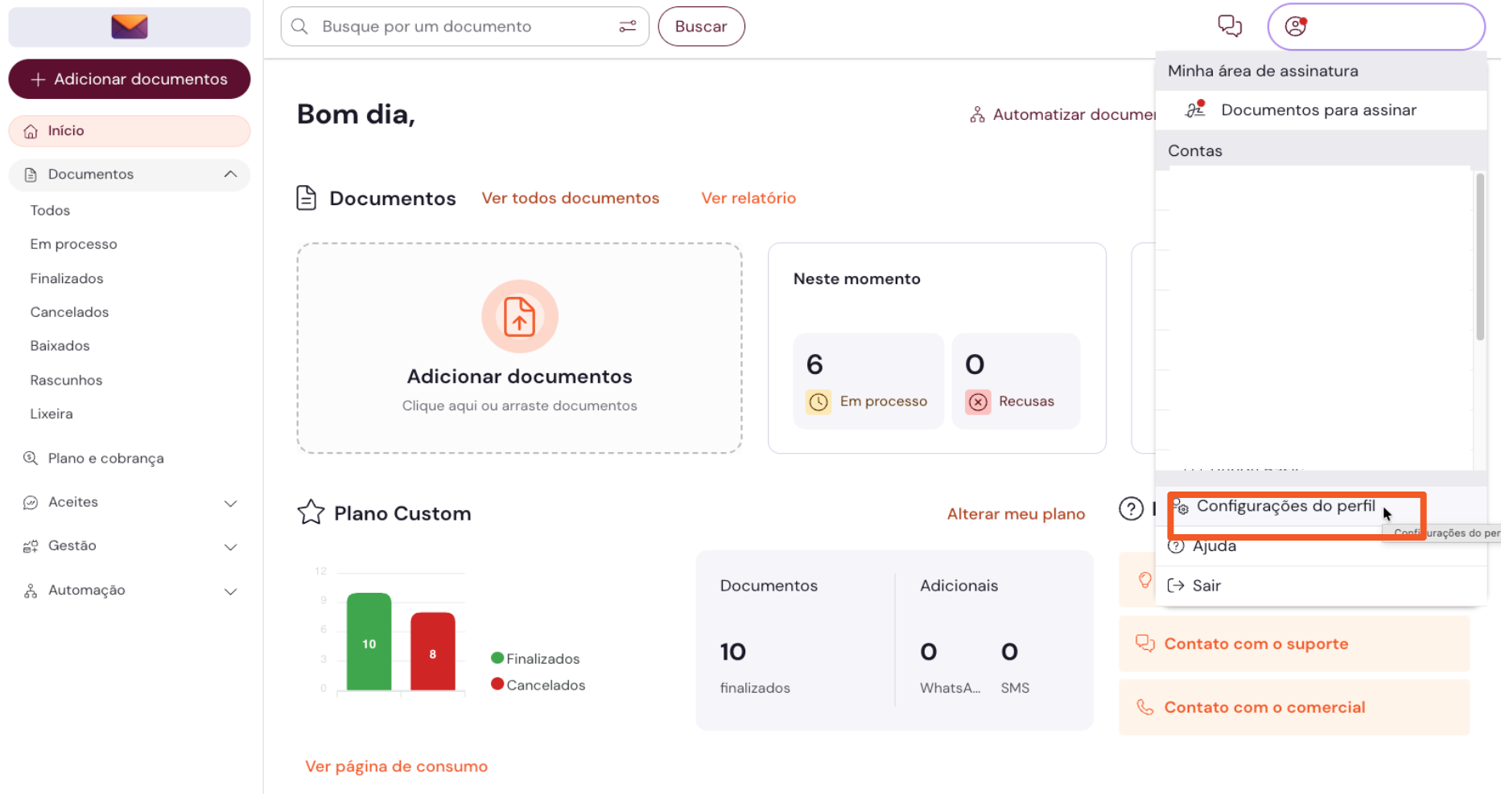Click the user profile avatar icon

point(1295,27)
